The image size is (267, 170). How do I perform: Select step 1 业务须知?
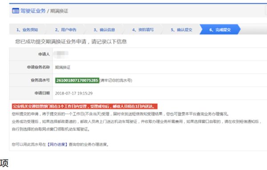click(27, 30)
